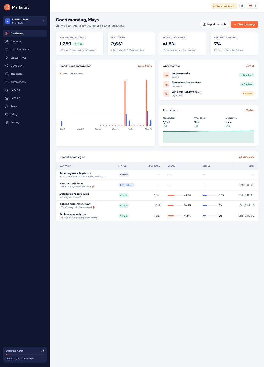Toggle the theme icon in top bar
Screen dimensions: 264x367
(242, 6)
